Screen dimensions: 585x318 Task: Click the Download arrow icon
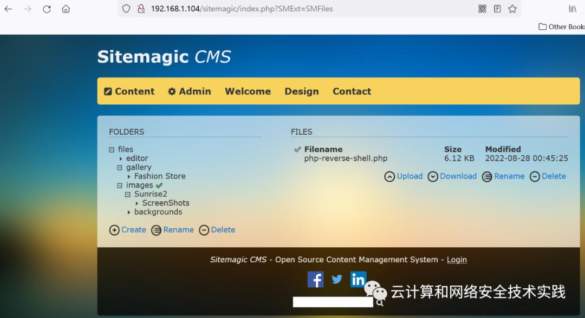coord(433,176)
